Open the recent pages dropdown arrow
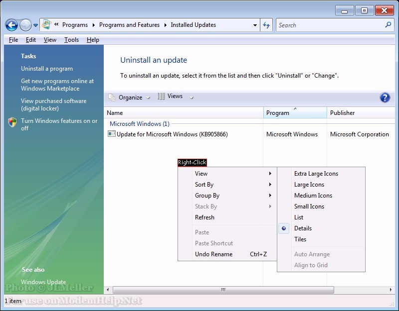 (x=35, y=25)
